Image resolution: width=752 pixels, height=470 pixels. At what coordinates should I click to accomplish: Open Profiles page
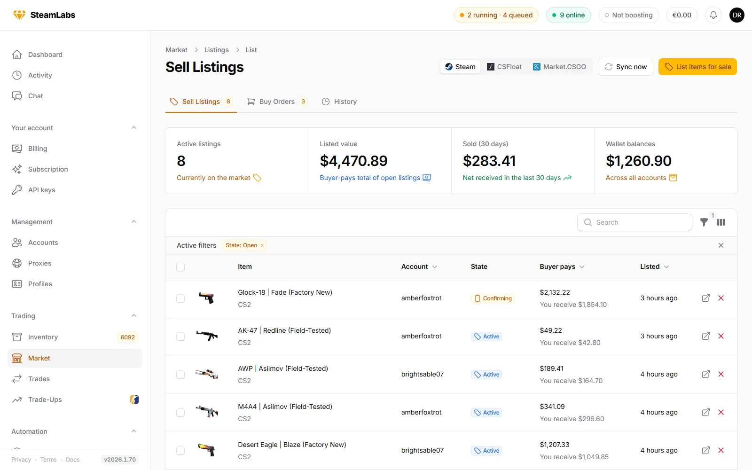pos(75,284)
